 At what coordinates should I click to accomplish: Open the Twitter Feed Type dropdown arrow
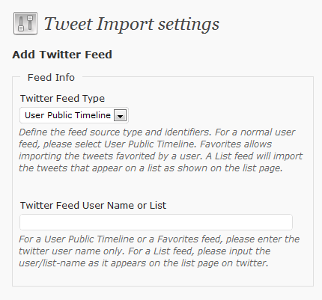[120, 115]
